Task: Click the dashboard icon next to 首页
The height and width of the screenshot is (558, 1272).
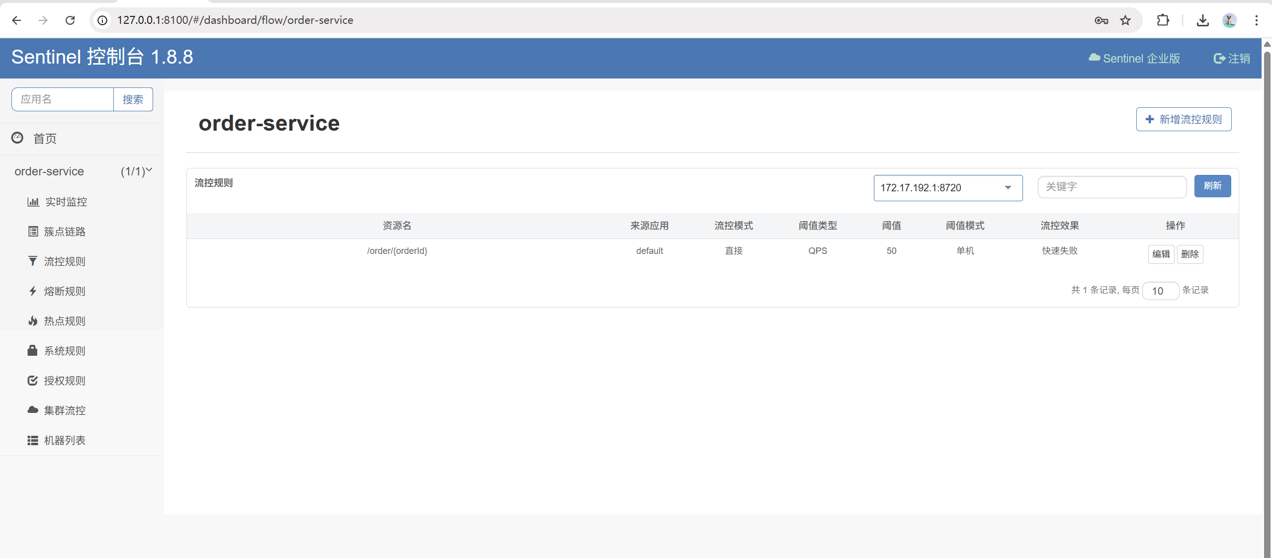Action: pyautogui.click(x=17, y=138)
